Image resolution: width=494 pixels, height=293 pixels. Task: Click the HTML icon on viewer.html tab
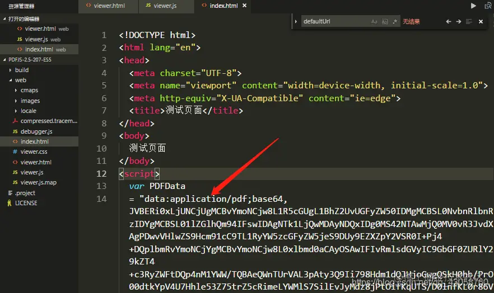(88, 6)
